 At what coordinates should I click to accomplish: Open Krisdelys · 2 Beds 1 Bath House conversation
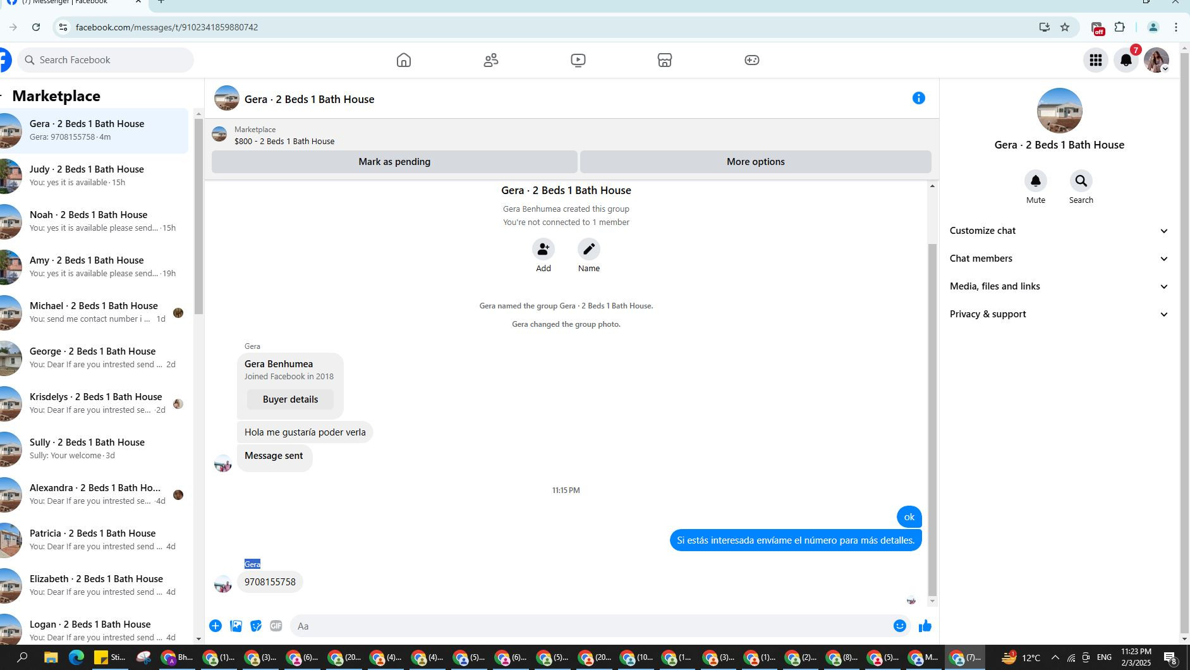[94, 403]
